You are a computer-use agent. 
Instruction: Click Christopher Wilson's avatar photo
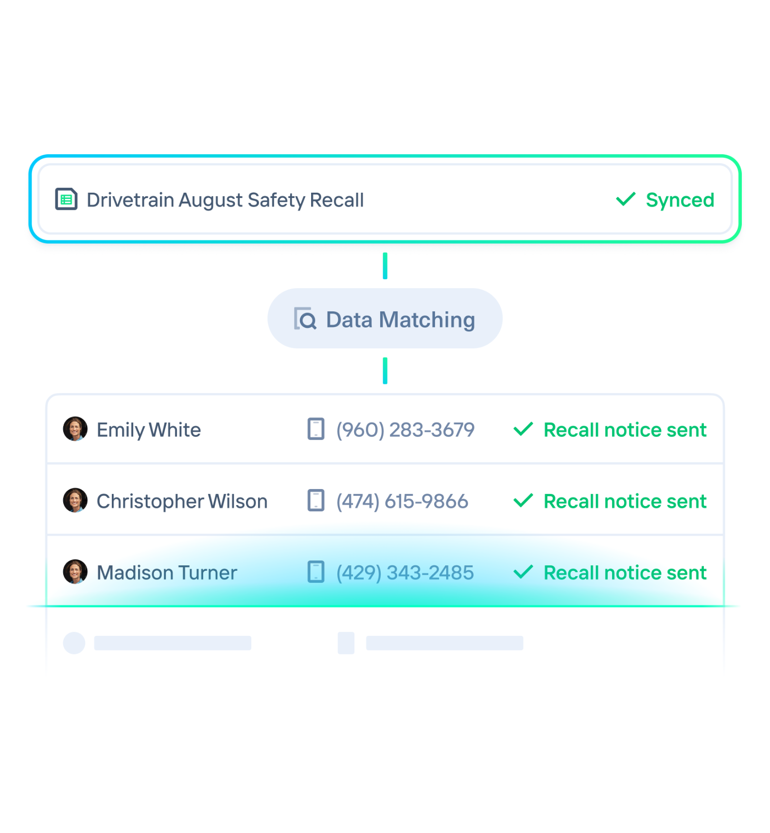75,500
